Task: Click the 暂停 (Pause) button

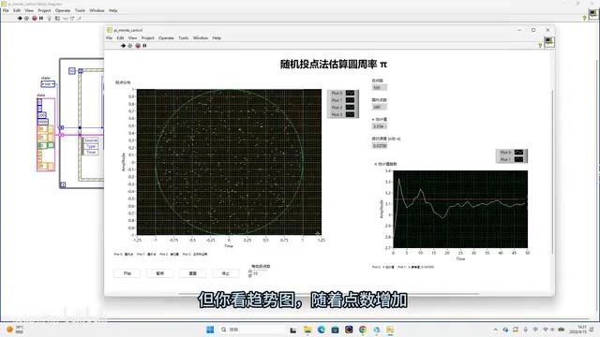Action: click(160, 273)
